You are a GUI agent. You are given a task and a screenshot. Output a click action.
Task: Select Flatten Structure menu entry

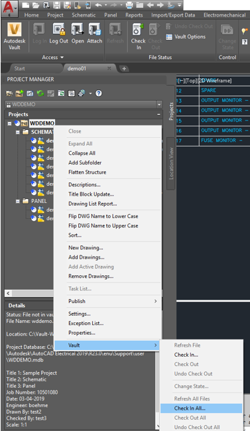click(x=87, y=172)
